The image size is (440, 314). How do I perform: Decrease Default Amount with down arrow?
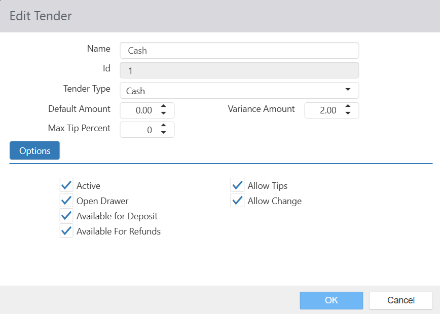[x=164, y=113]
